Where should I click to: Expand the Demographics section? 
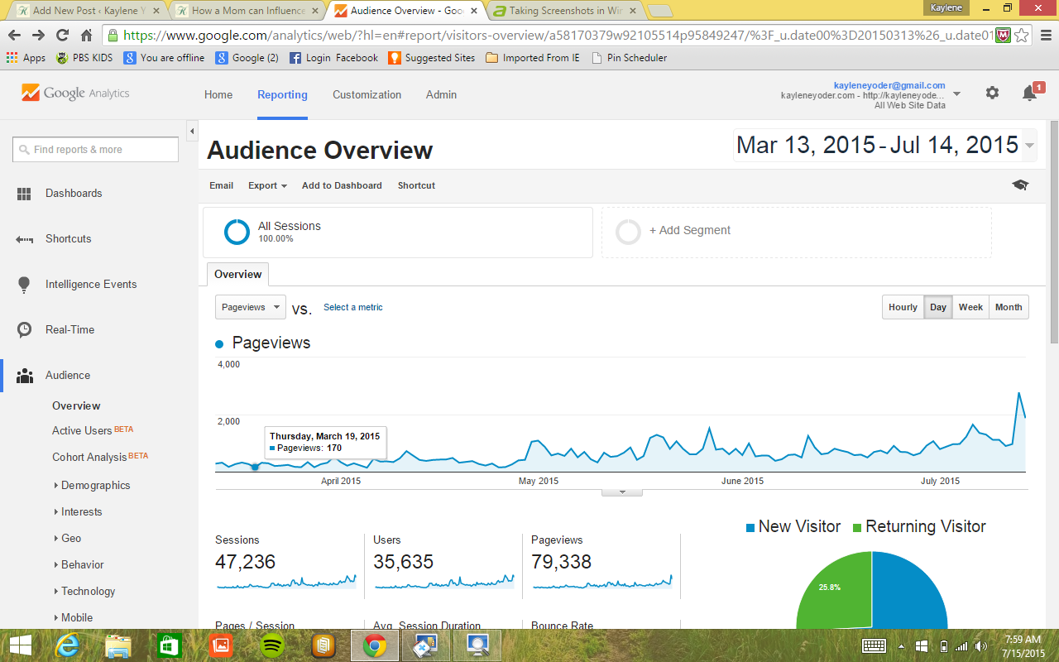pyautogui.click(x=91, y=485)
